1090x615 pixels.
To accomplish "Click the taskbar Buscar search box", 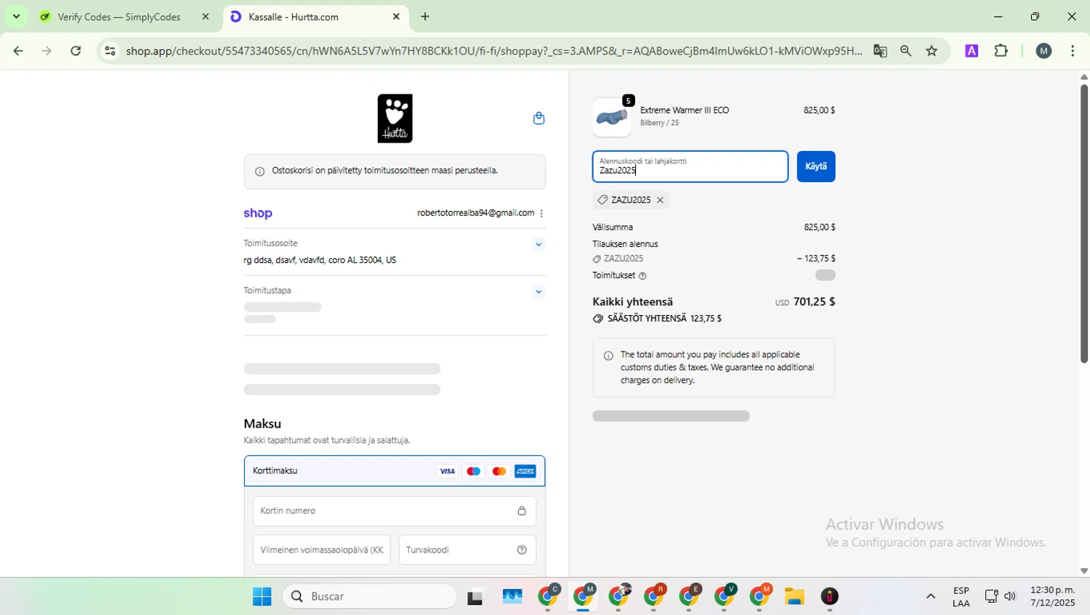I will tap(370, 597).
